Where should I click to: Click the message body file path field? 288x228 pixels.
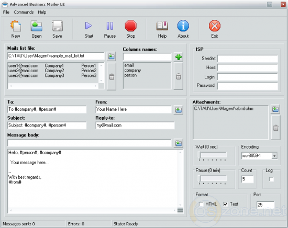click(x=90, y=143)
